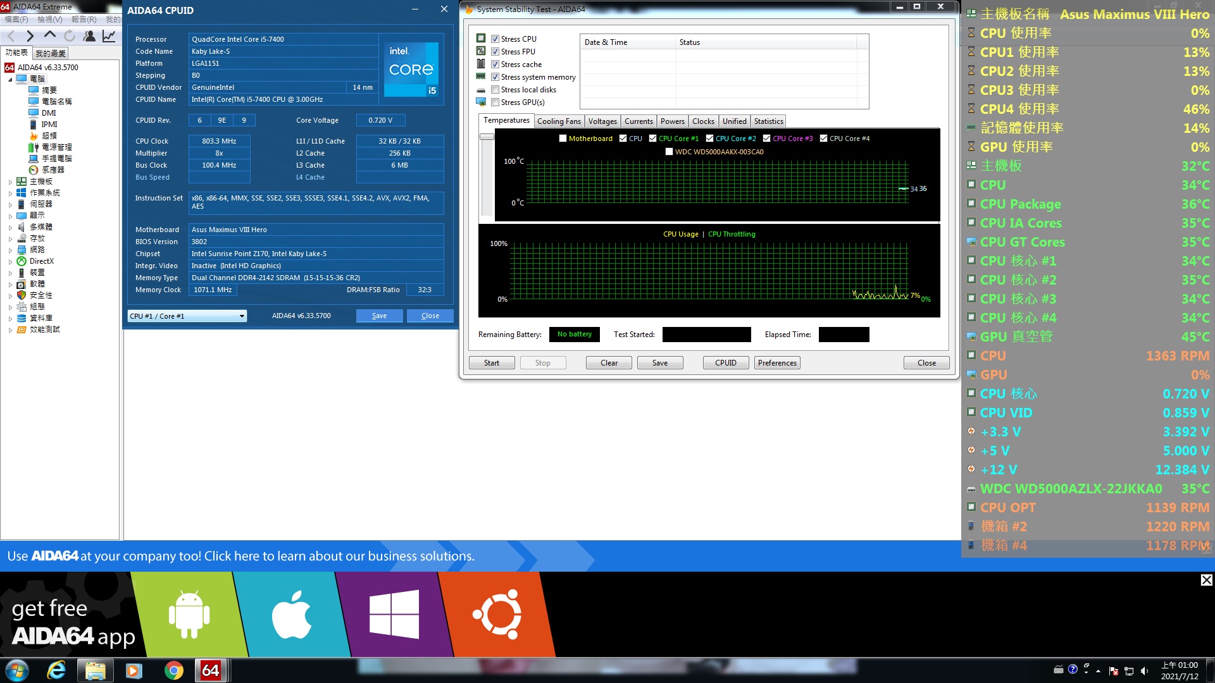Open the 電源管理 power management item
1215x683 pixels.
coord(50,147)
